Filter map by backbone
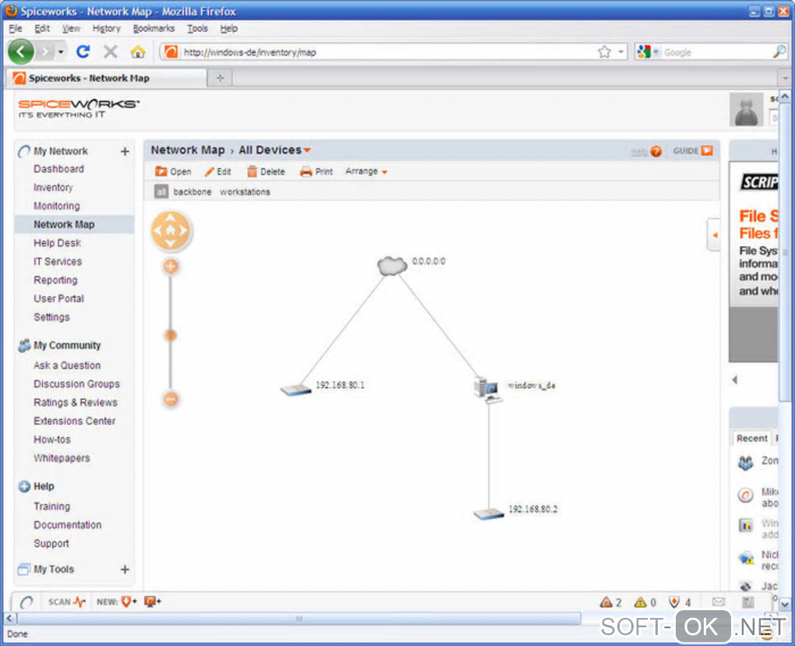 point(193,192)
